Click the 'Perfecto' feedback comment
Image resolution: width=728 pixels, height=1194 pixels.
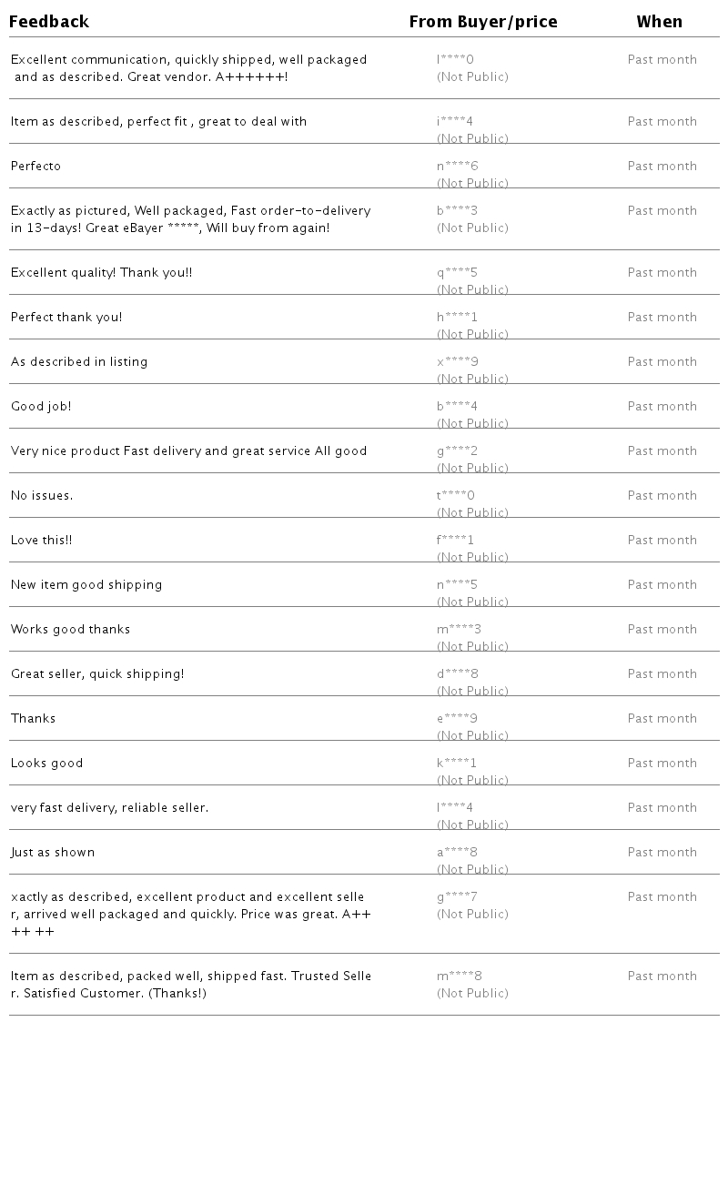[36, 167]
